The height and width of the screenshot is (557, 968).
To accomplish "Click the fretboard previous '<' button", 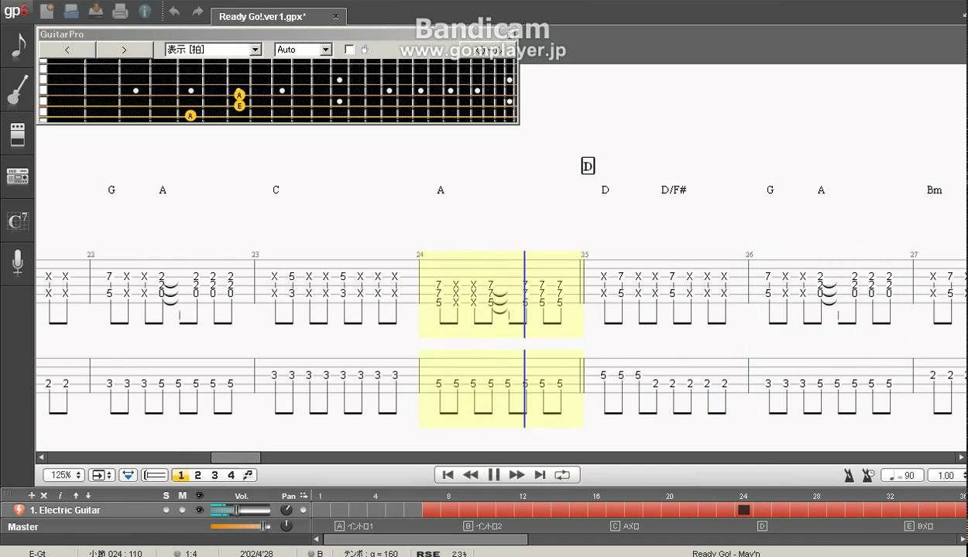I will coord(67,50).
